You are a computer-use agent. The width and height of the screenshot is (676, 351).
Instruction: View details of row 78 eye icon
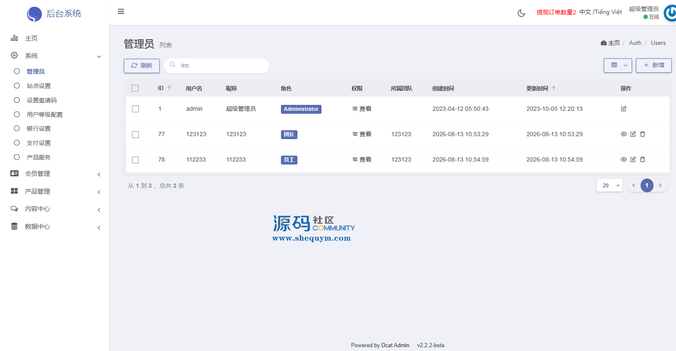[x=624, y=159]
